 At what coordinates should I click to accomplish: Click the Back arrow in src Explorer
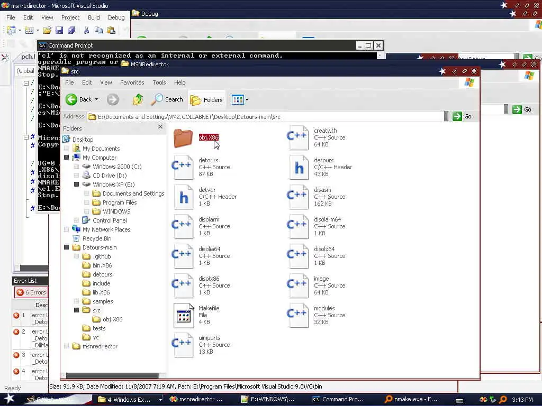click(x=71, y=99)
